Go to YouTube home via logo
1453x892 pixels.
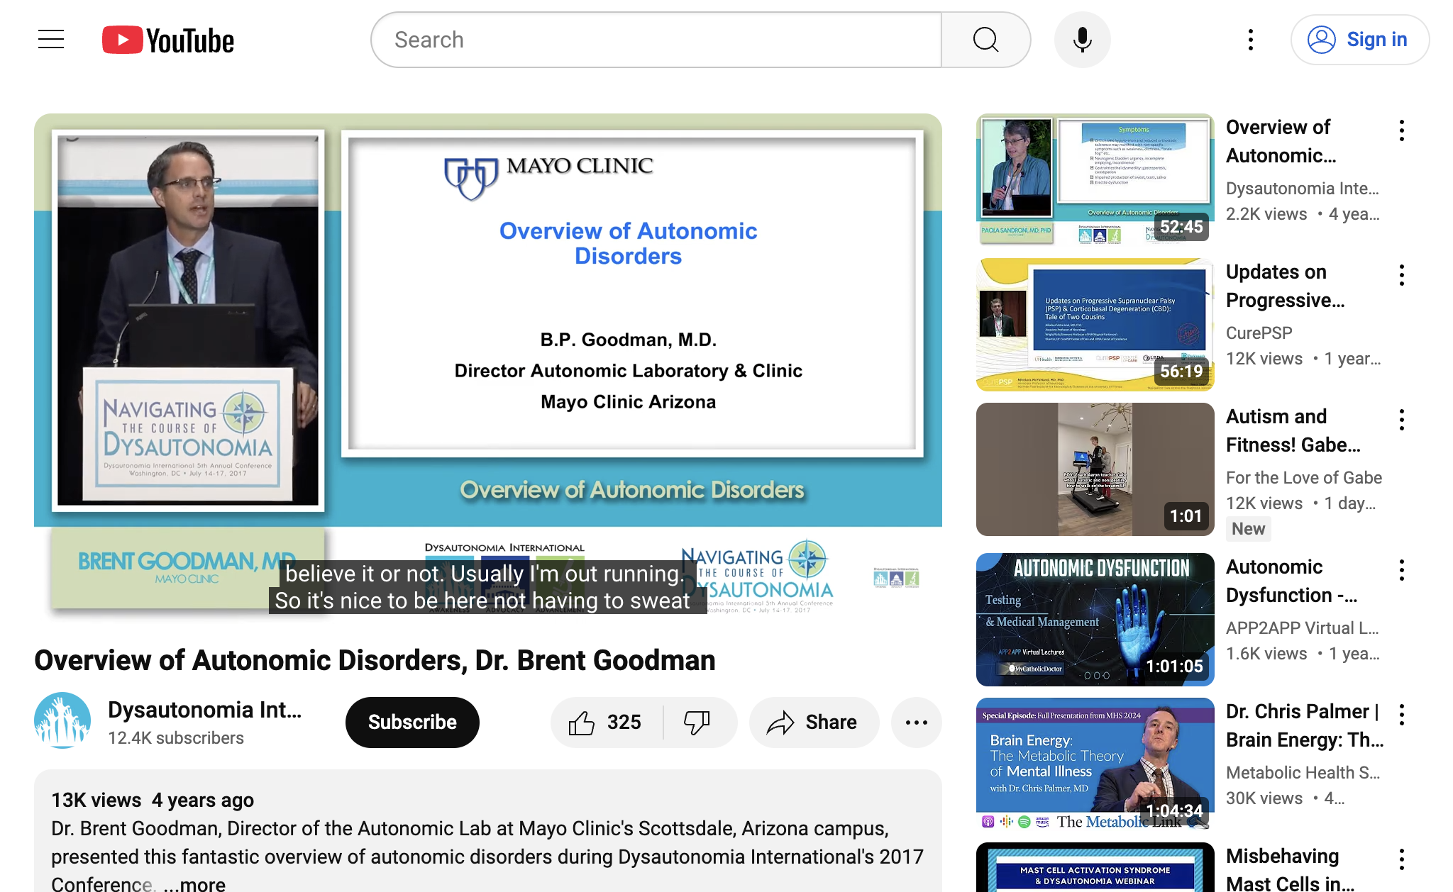(168, 40)
